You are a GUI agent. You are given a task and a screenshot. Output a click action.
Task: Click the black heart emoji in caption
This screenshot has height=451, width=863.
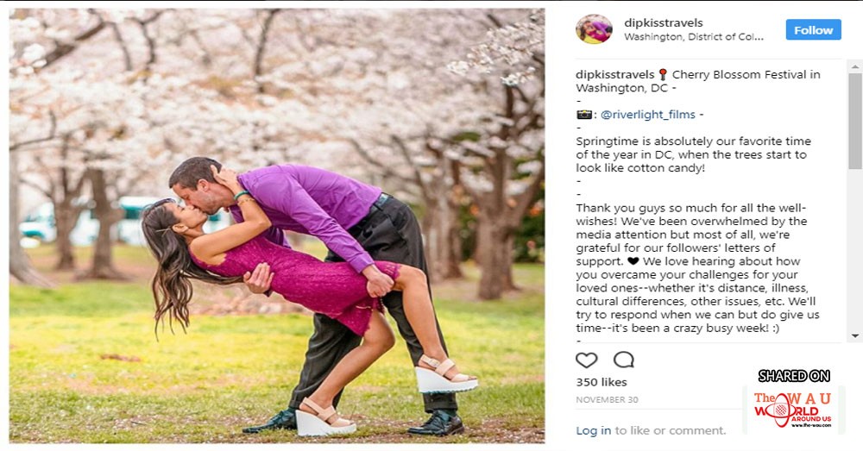click(x=633, y=261)
